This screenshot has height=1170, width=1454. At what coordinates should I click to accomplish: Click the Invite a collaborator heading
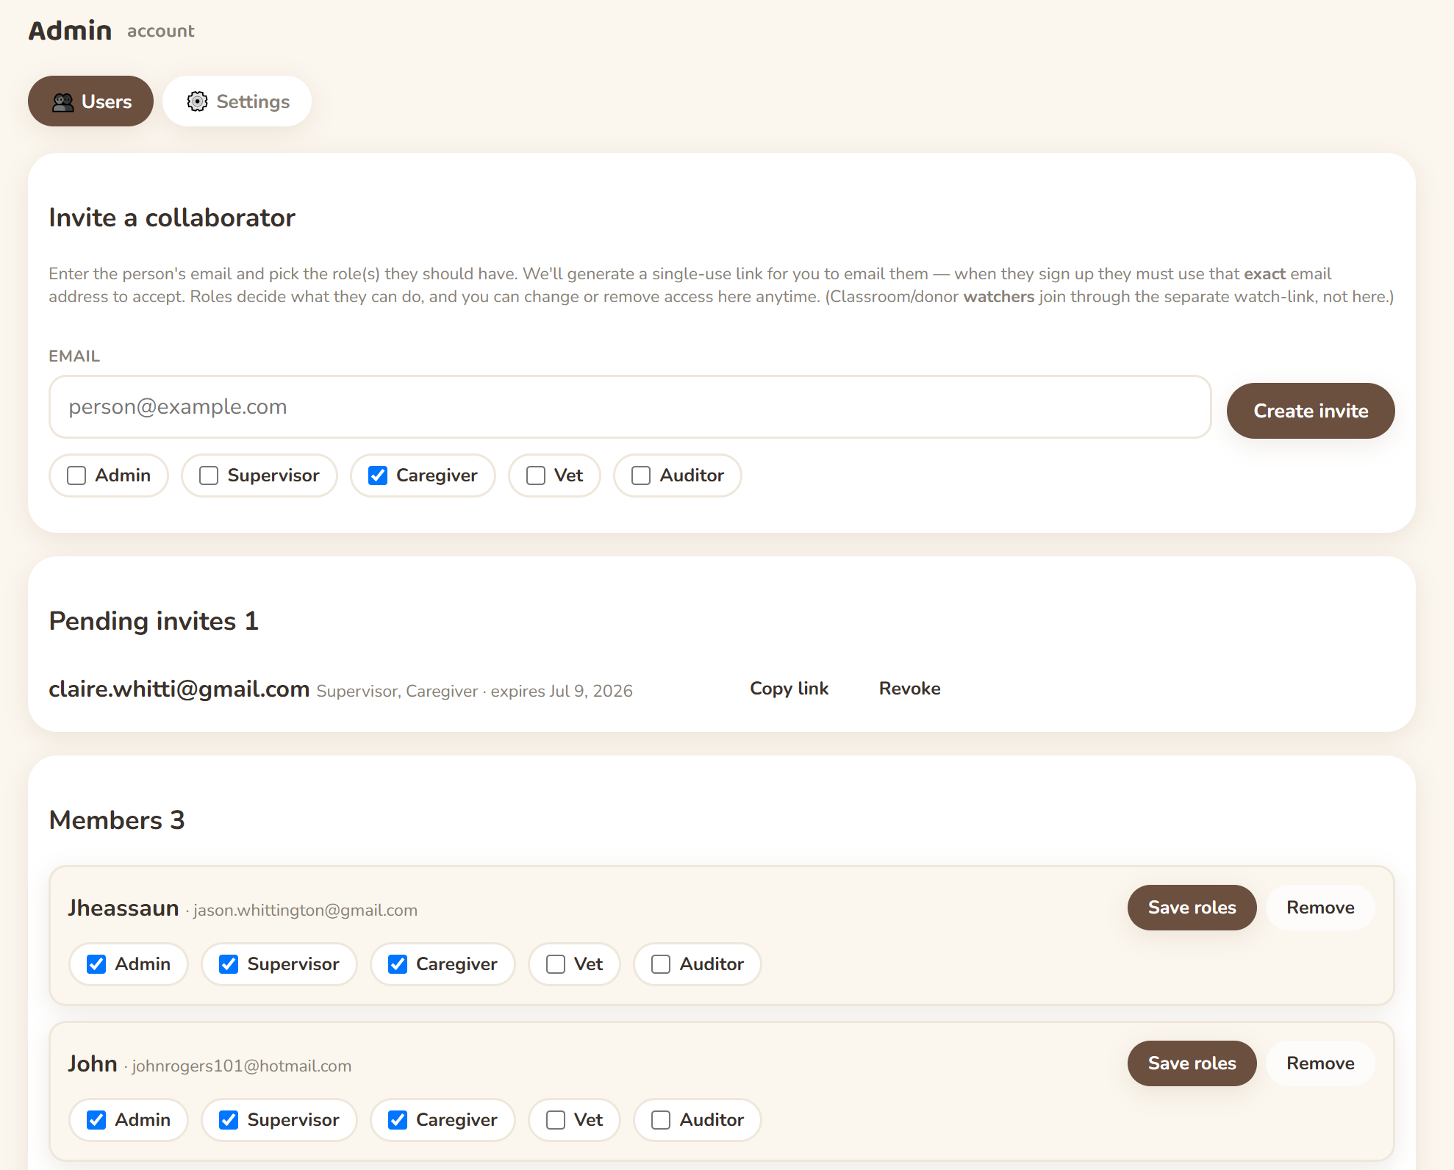[172, 218]
